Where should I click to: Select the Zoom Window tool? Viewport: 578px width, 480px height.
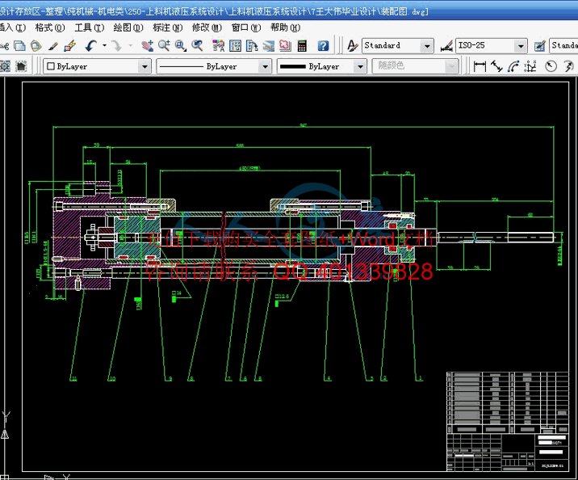click(180, 46)
